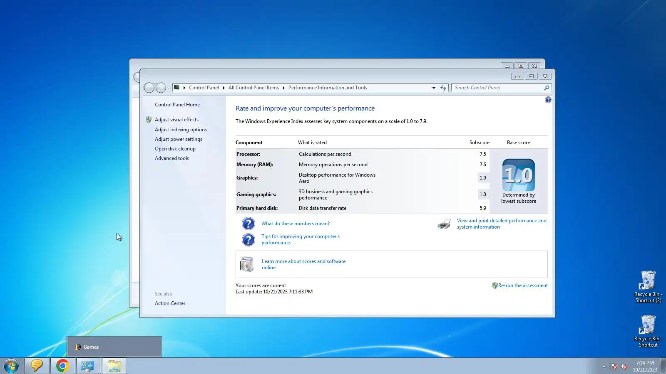Select the Primary hard disk subscore 5.9
This screenshot has height=374, width=666.
click(483, 208)
